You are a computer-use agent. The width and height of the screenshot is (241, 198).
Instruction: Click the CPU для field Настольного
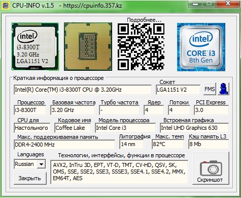point(32,128)
